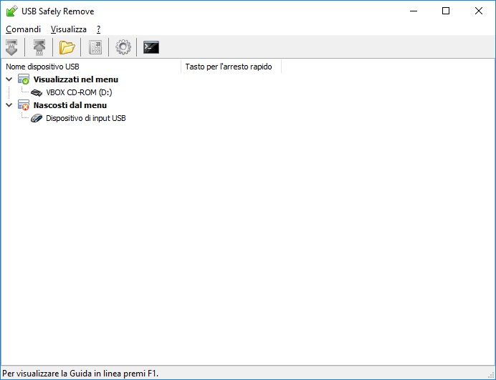The height and width of the screenshot is (380, 496).
Task: Click the Nascosti dal menu group icon
Action: click(x=24, y=105)
